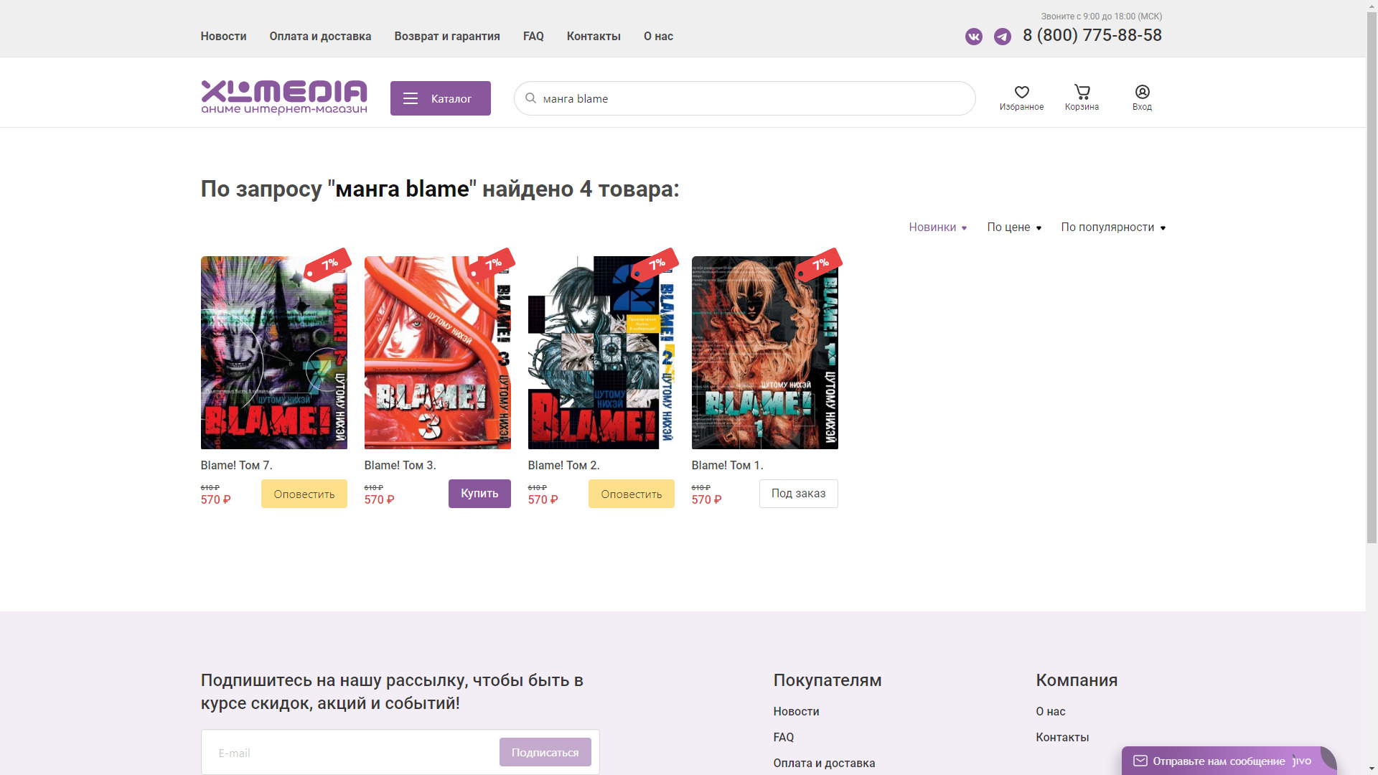Open Каталог hamburger menu button
This screenshot has height=775, width=1378.
440,98
